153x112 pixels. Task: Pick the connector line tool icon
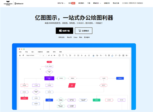[x=67, y=55]
